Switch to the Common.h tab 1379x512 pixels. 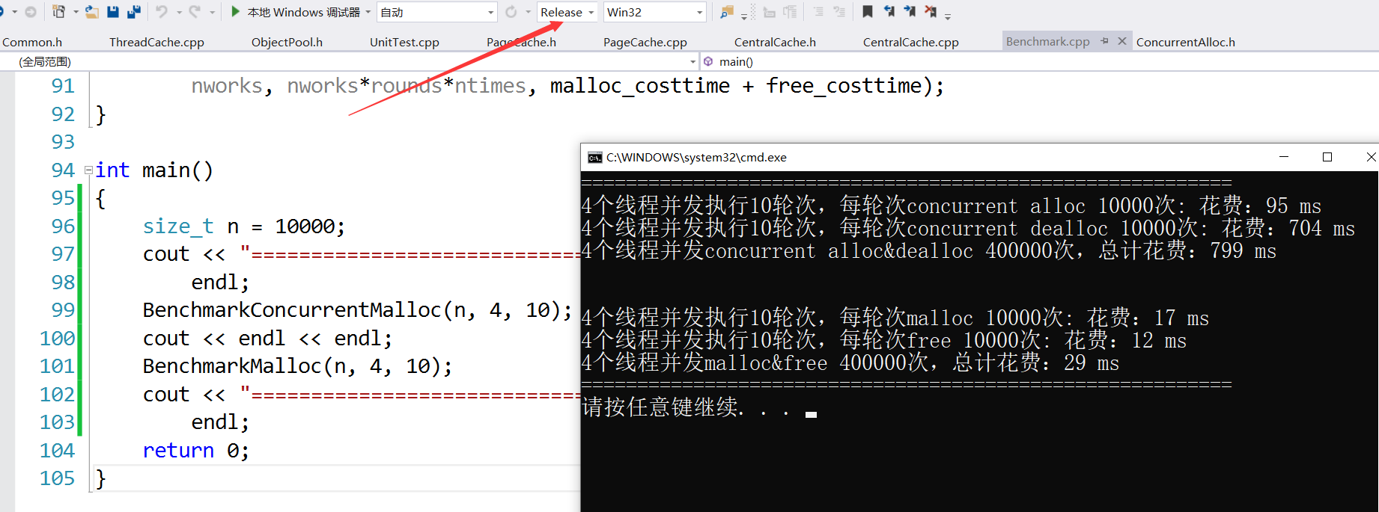tap(32, 42)
